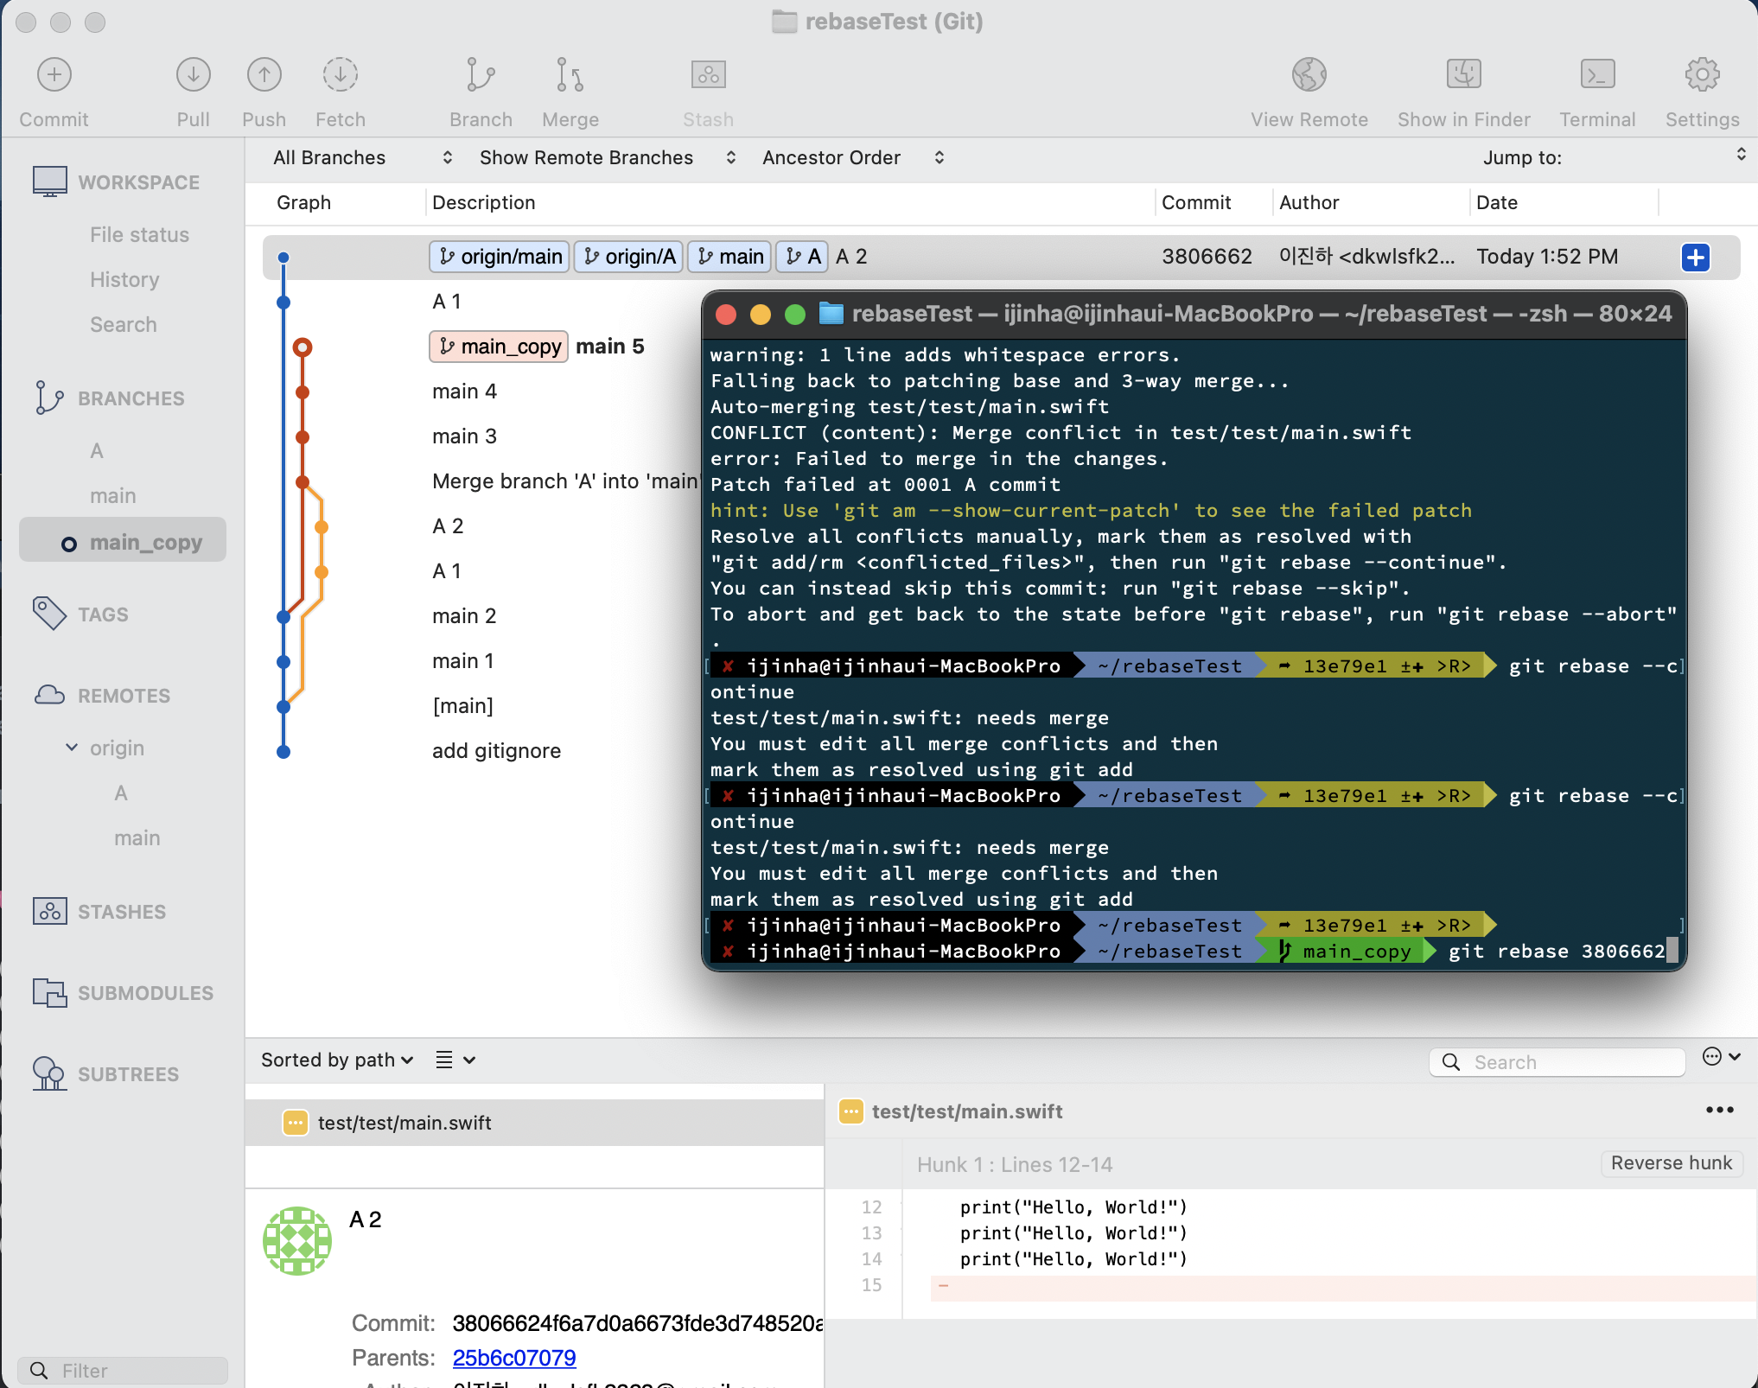Select the main 2 commit row
1758x1388 pixels.
point(464,616)
